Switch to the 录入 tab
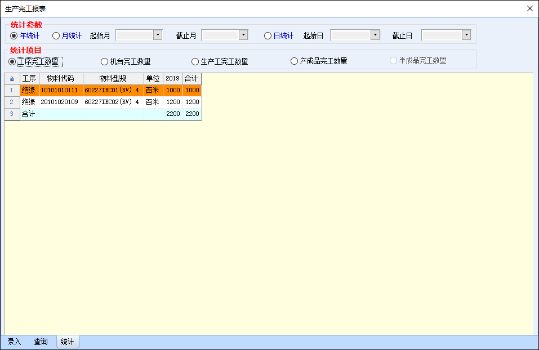 coord(14,342)
